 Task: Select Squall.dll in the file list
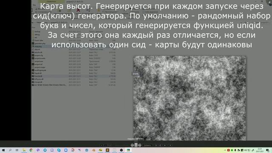click(x=38, y=73)
